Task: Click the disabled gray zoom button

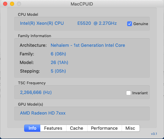Action: 19,4
